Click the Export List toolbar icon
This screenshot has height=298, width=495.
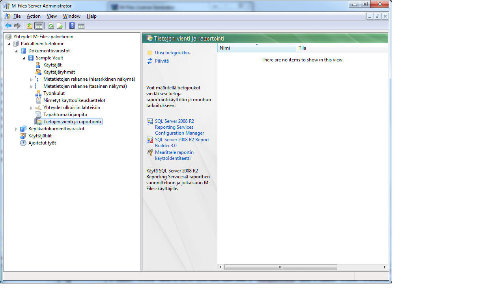[x=60, y=26]
